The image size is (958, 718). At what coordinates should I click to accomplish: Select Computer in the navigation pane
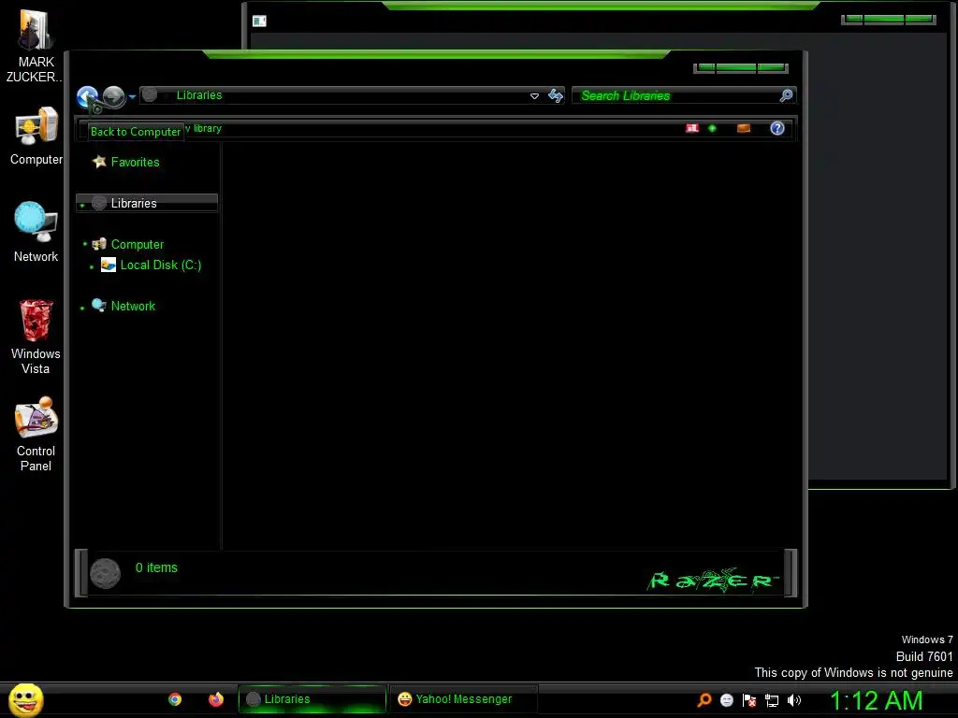coord(138,244)
